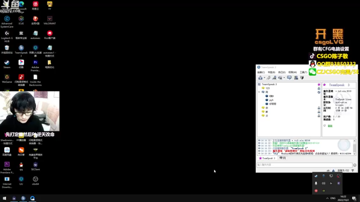Open Adobe Premiere shortcut in Steam's row
This screenshot has width=360, height=202.
click(x=36, y=66)
